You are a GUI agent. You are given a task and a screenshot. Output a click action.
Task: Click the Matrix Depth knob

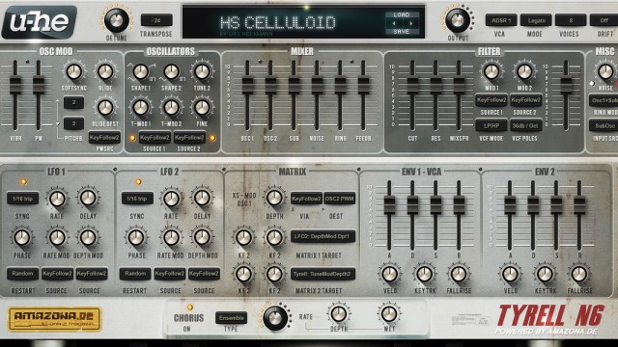[274, 198]
